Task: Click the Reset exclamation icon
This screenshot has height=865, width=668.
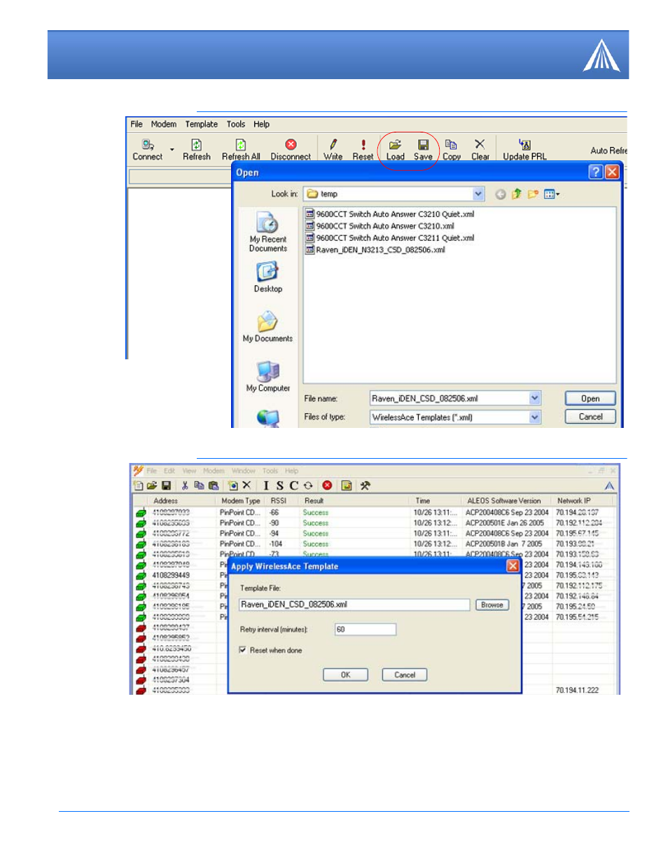Action: tap(363, 144)
